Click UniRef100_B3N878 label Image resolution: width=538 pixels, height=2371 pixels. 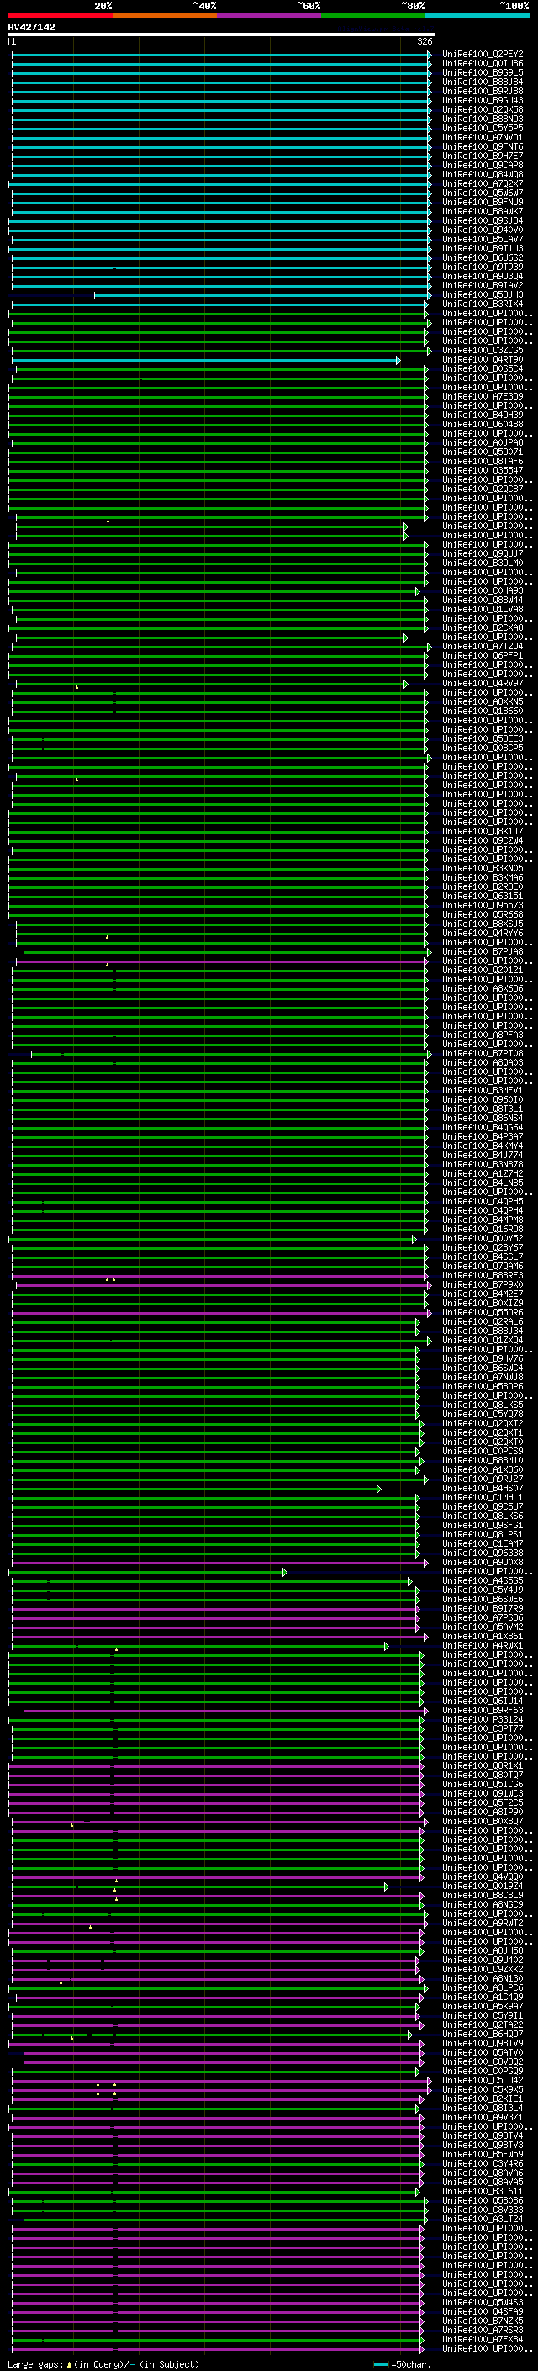click(483, 1164)
